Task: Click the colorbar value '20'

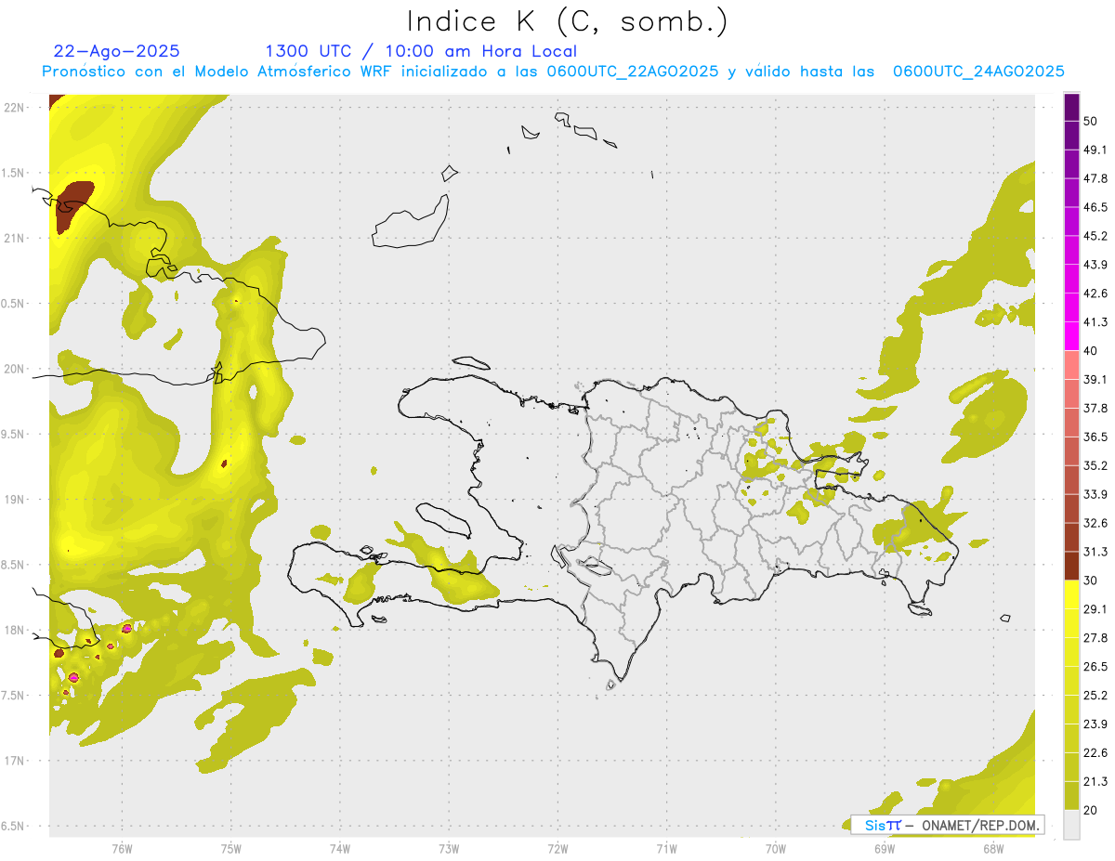Action: click(1091, 810)
